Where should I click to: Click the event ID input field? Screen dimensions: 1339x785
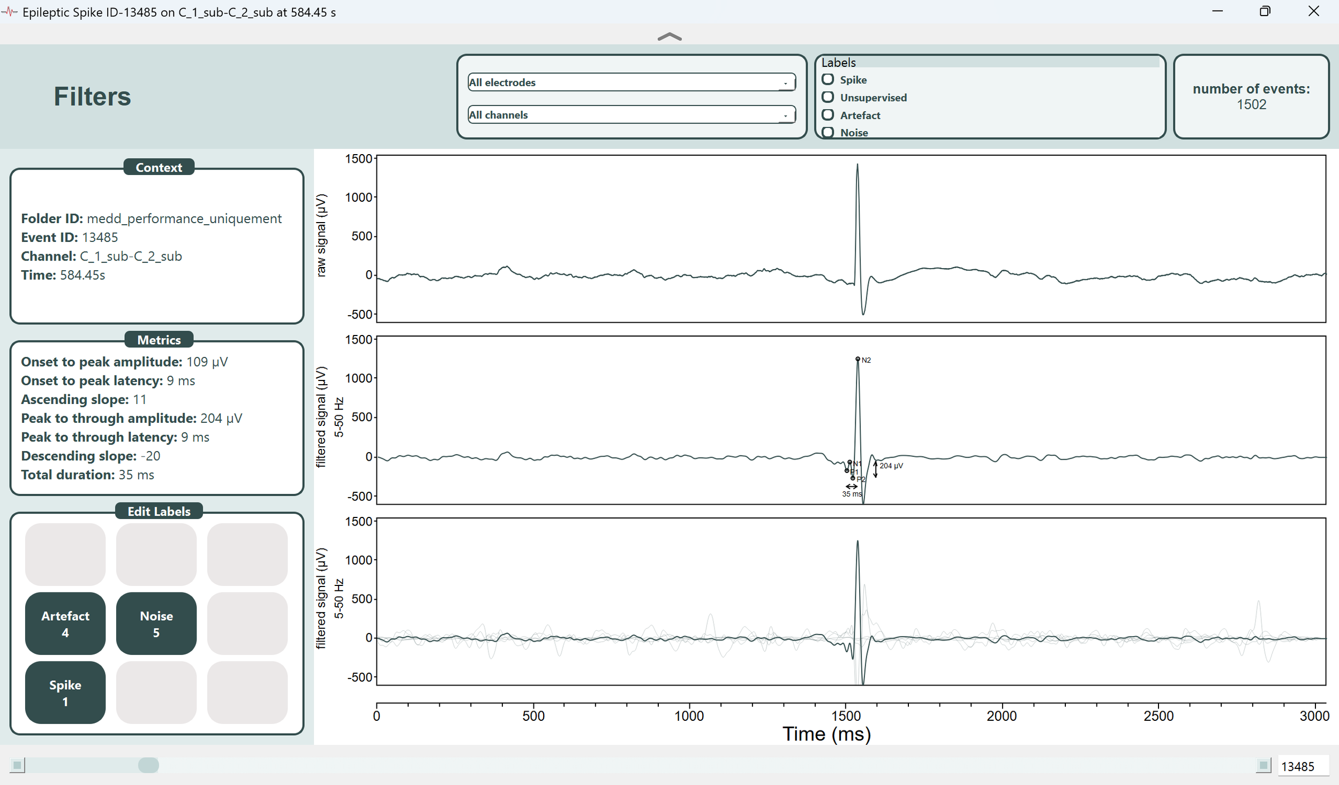(1303, 766)
